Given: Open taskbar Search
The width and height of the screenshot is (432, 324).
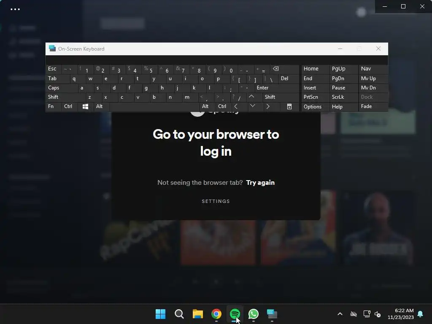Looking at the screenshot, I should click(x=179, y=314).
